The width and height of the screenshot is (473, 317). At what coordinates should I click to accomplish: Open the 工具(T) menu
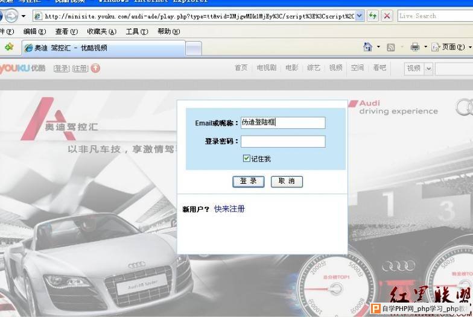pos(137,31)
